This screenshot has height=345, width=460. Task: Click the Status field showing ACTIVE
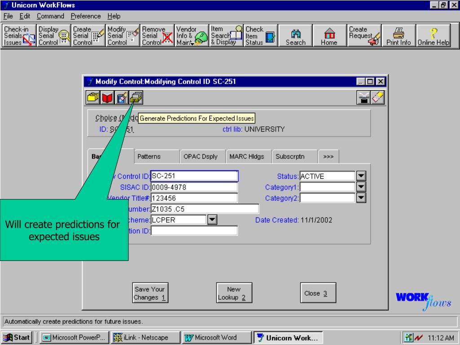tap(327, 176)
